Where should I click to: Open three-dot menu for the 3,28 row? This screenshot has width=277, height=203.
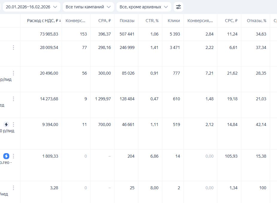pos(13,188)
